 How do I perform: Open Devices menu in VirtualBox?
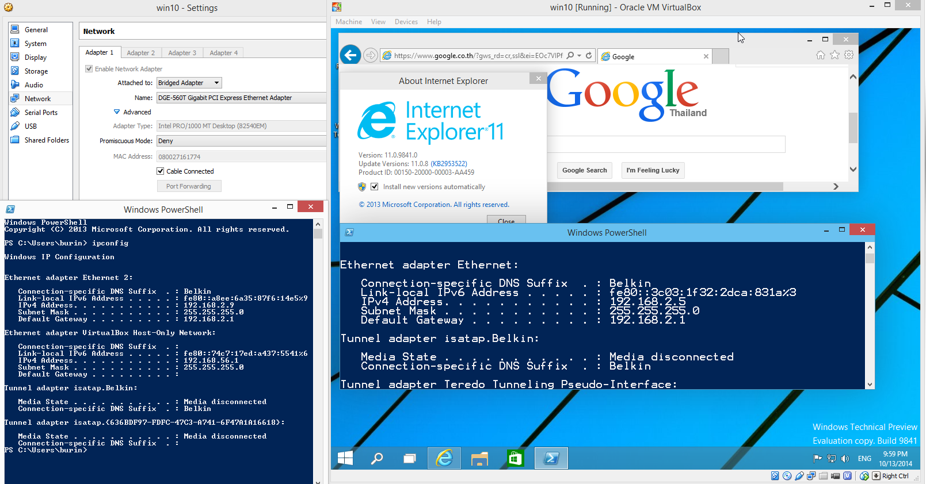tap(406, 22)
